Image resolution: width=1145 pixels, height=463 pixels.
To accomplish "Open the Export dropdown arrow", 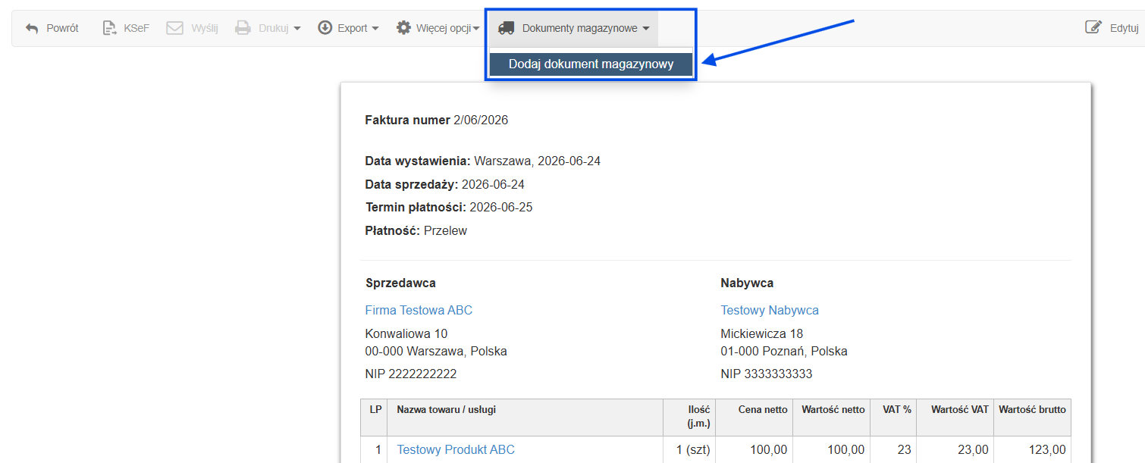I will (375, 29).
